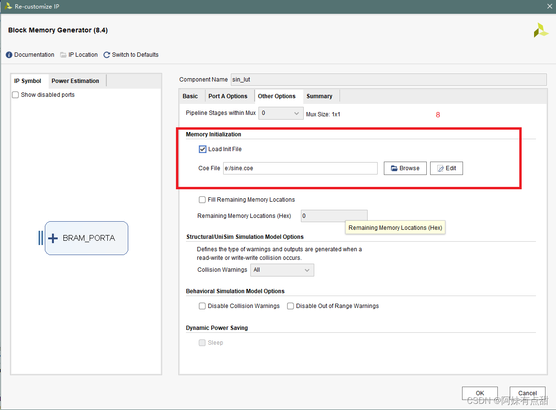The image size is (556, 410).
Task: Click the Memory Initialization section heading
Action: pos(214,134)
